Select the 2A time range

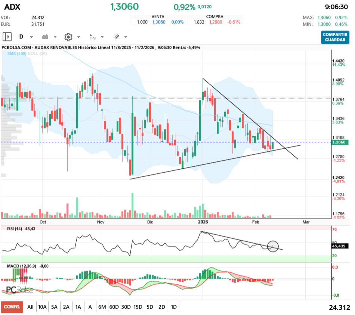[66, 307]
